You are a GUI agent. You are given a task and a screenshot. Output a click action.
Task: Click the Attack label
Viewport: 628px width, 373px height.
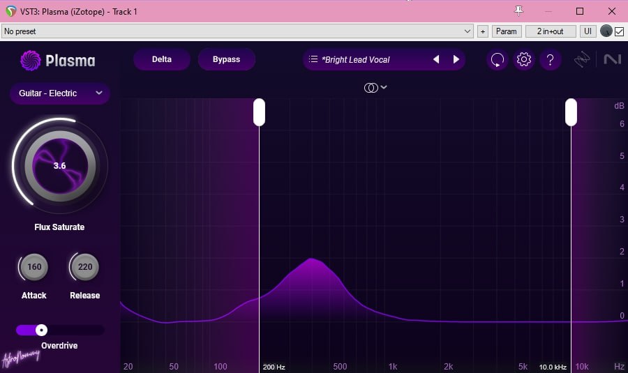pyautogui.click(x=34, y=296)
